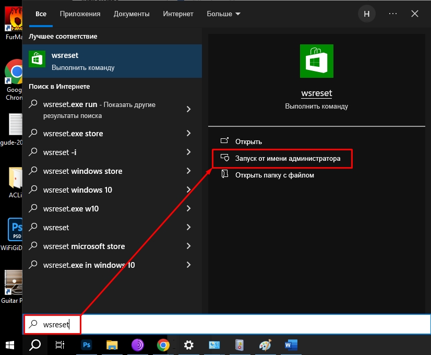This screenshot has width=431, height=355.
Task: Open the three-dots options menu
Action: tap(393, 14)
